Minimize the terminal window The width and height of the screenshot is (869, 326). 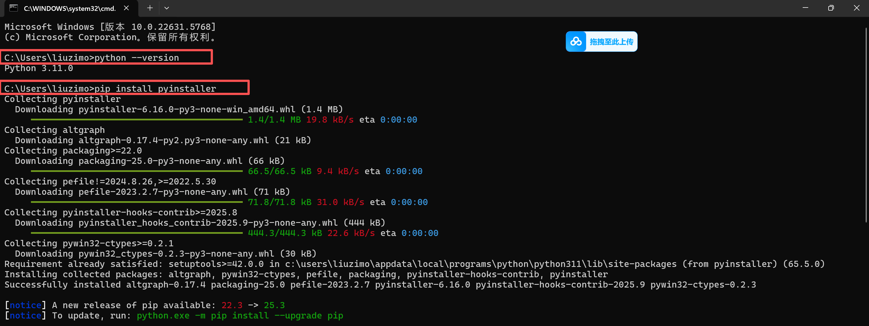[x=805, y=8]
